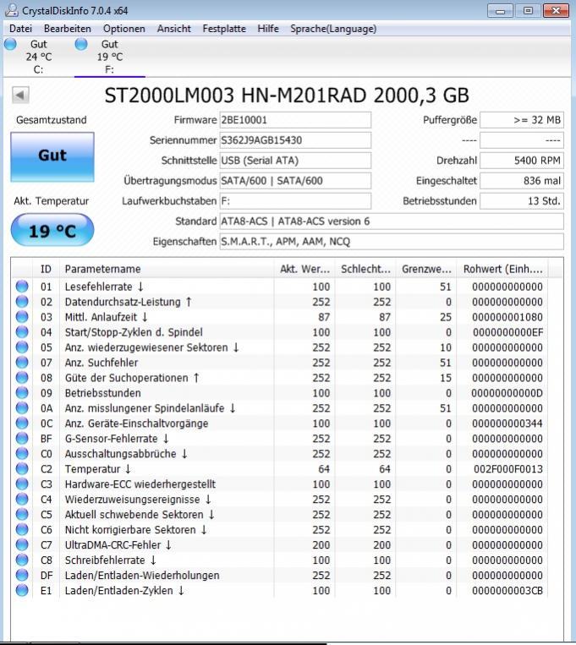This screenshot has width=576, height=645.
Task: Click the previous disk arrow button
Action: pos(20,95)
